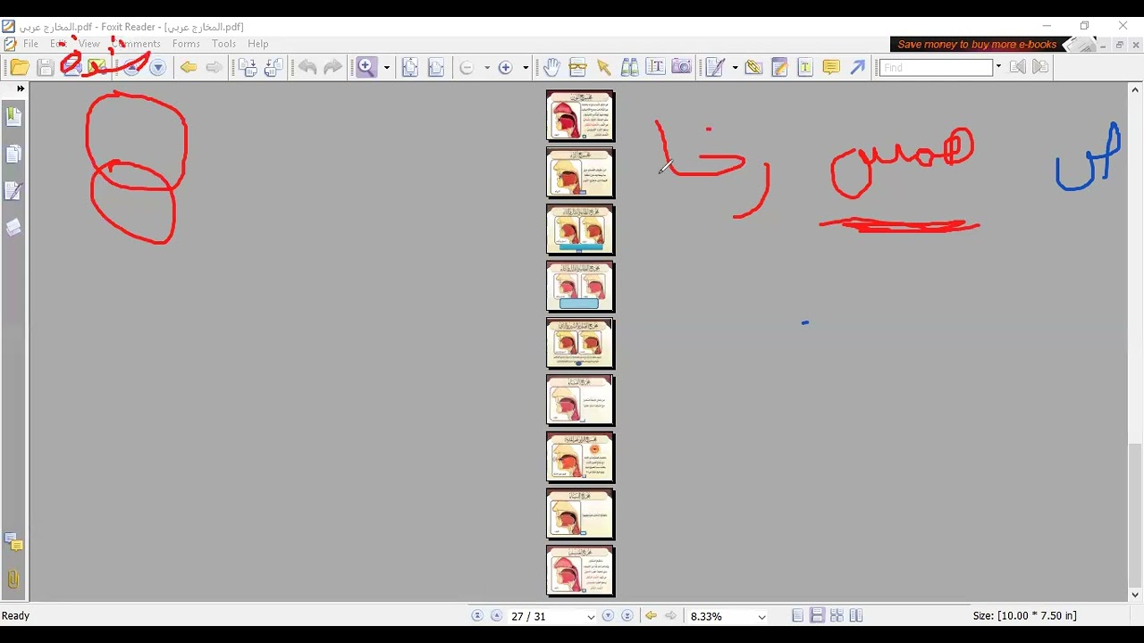Click the Find Next icon
1144x643 pixels.
pos(1039,67)
